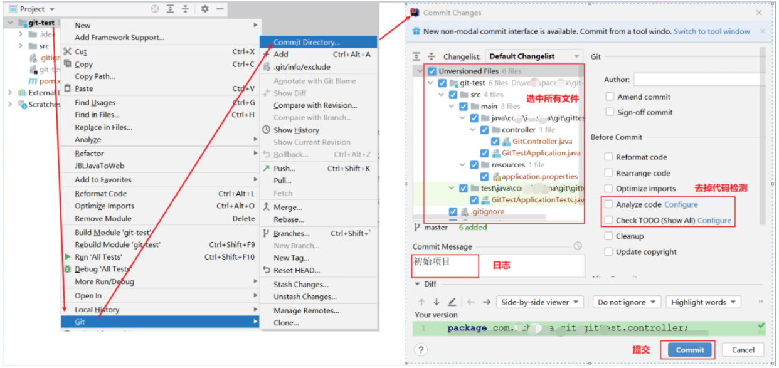Collapse all in Project panel
The width and height of the screenshot is (779, 368).
click(x=186, y=9)
